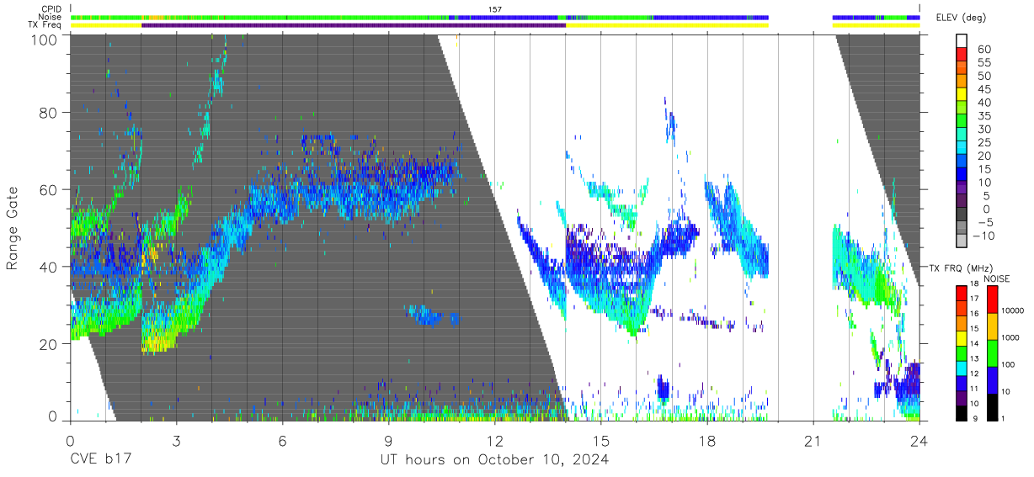Click the 80 tick on Range Gate axis
1034x477 pixels.
pos(49,113)
